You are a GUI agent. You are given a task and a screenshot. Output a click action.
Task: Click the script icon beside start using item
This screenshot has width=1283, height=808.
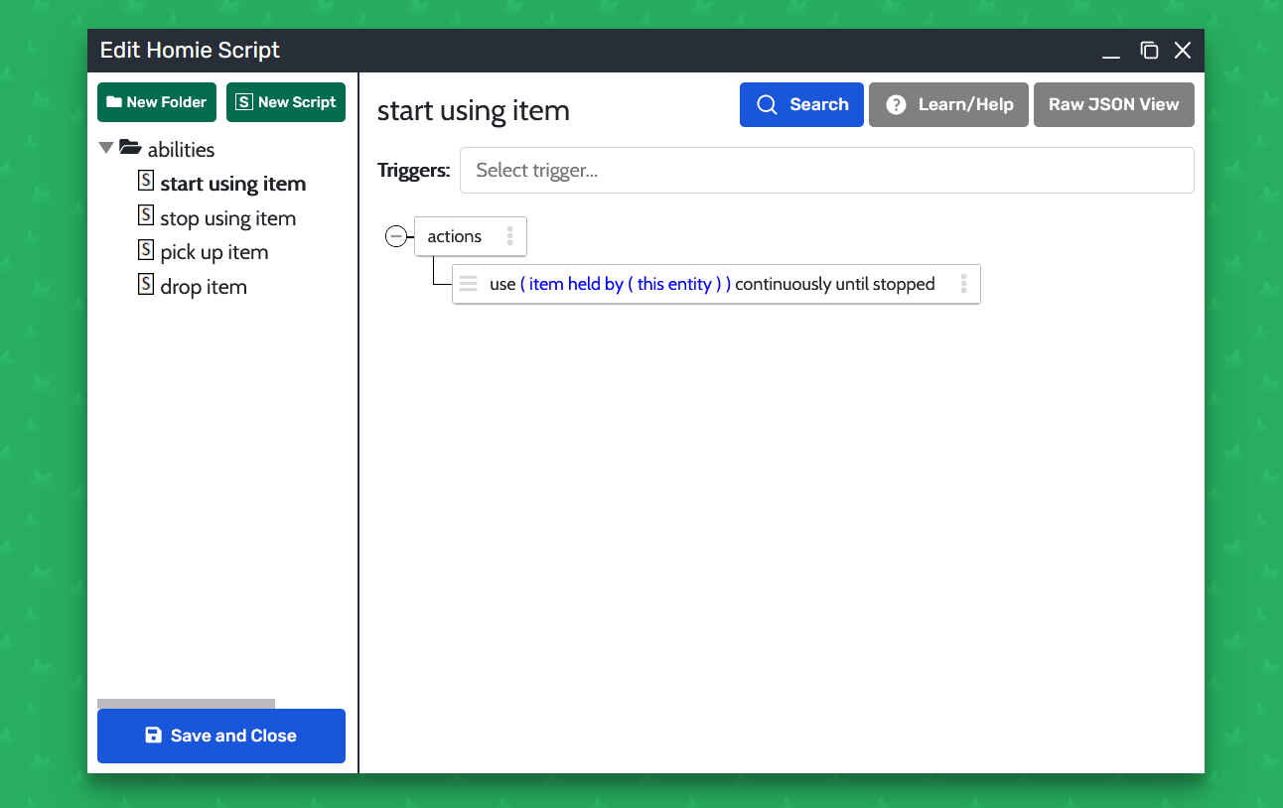146,182
